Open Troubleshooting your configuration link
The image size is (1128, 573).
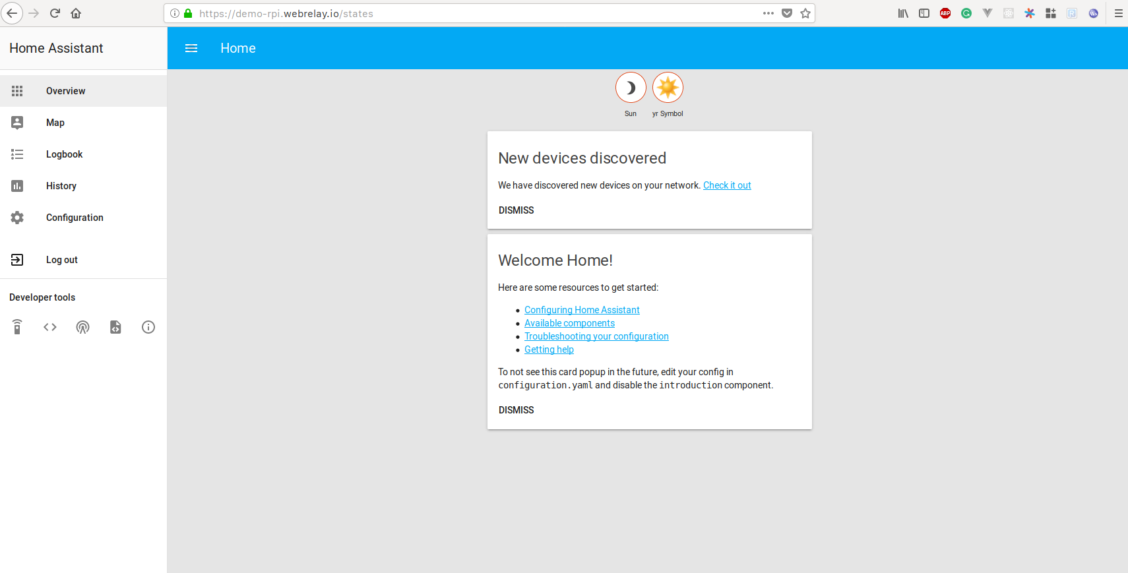(596, 336)
